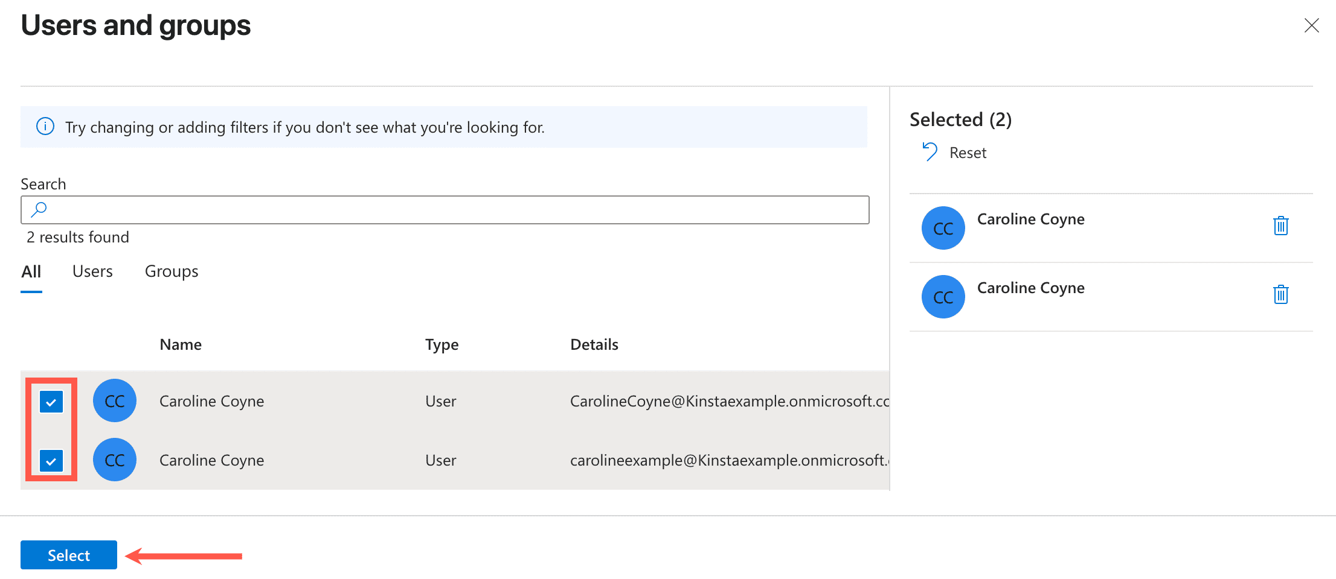Click the Select button
The image size is (1336, 579).
click(x=68, y=555)
